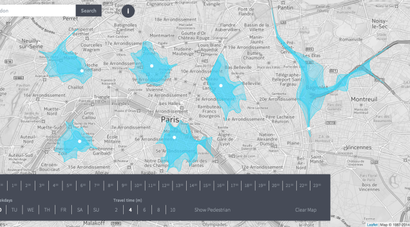The image size is (410, 227).
Task: Select the 12:00 hour on the timeline
Action: pyautogui.click(x=166, y=185)
